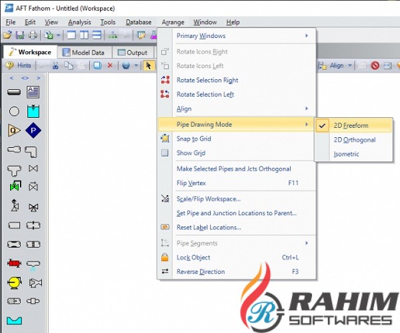Expand the Align submenu in Arrange menu
Screen dimensions: 400x333
coord(237,109)
